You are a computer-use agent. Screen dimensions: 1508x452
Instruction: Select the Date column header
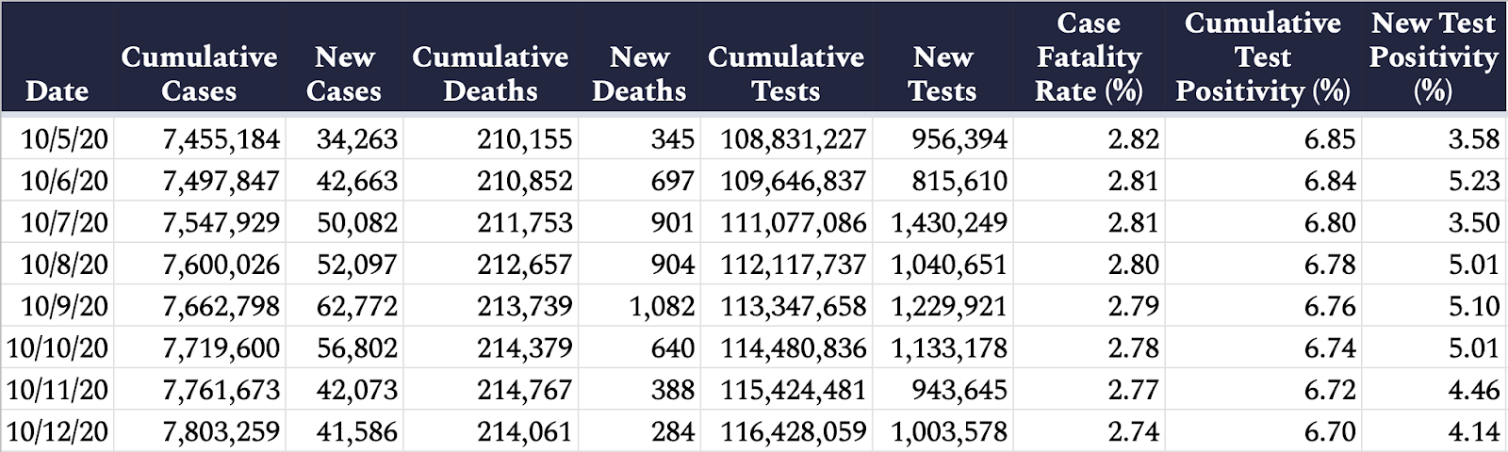(x=57, y=91)
